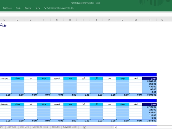Select the cell showing 350.00
This screenshot has height=129, width=172.
149,84
